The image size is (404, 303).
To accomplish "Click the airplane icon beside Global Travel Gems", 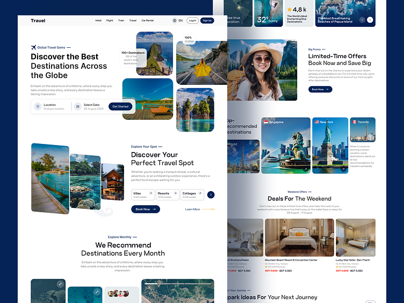I will coord(33,47).
